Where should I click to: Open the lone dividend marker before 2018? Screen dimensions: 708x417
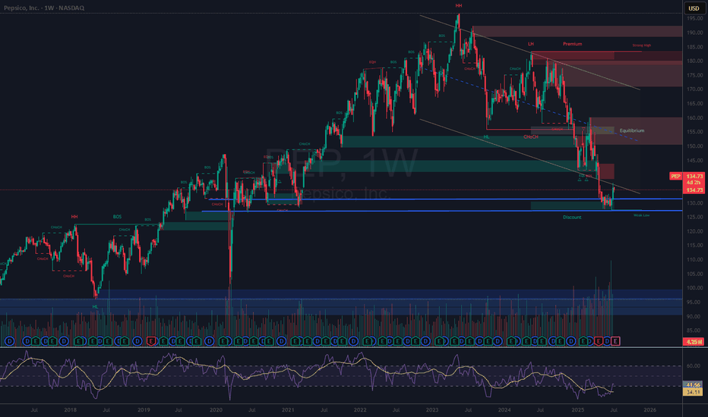tap(64, 341)
